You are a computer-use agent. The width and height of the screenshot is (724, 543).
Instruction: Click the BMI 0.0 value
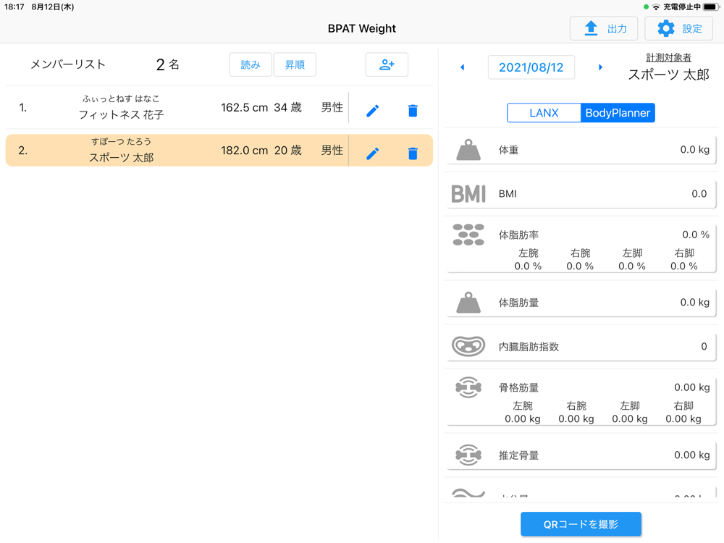pos(699,194)
